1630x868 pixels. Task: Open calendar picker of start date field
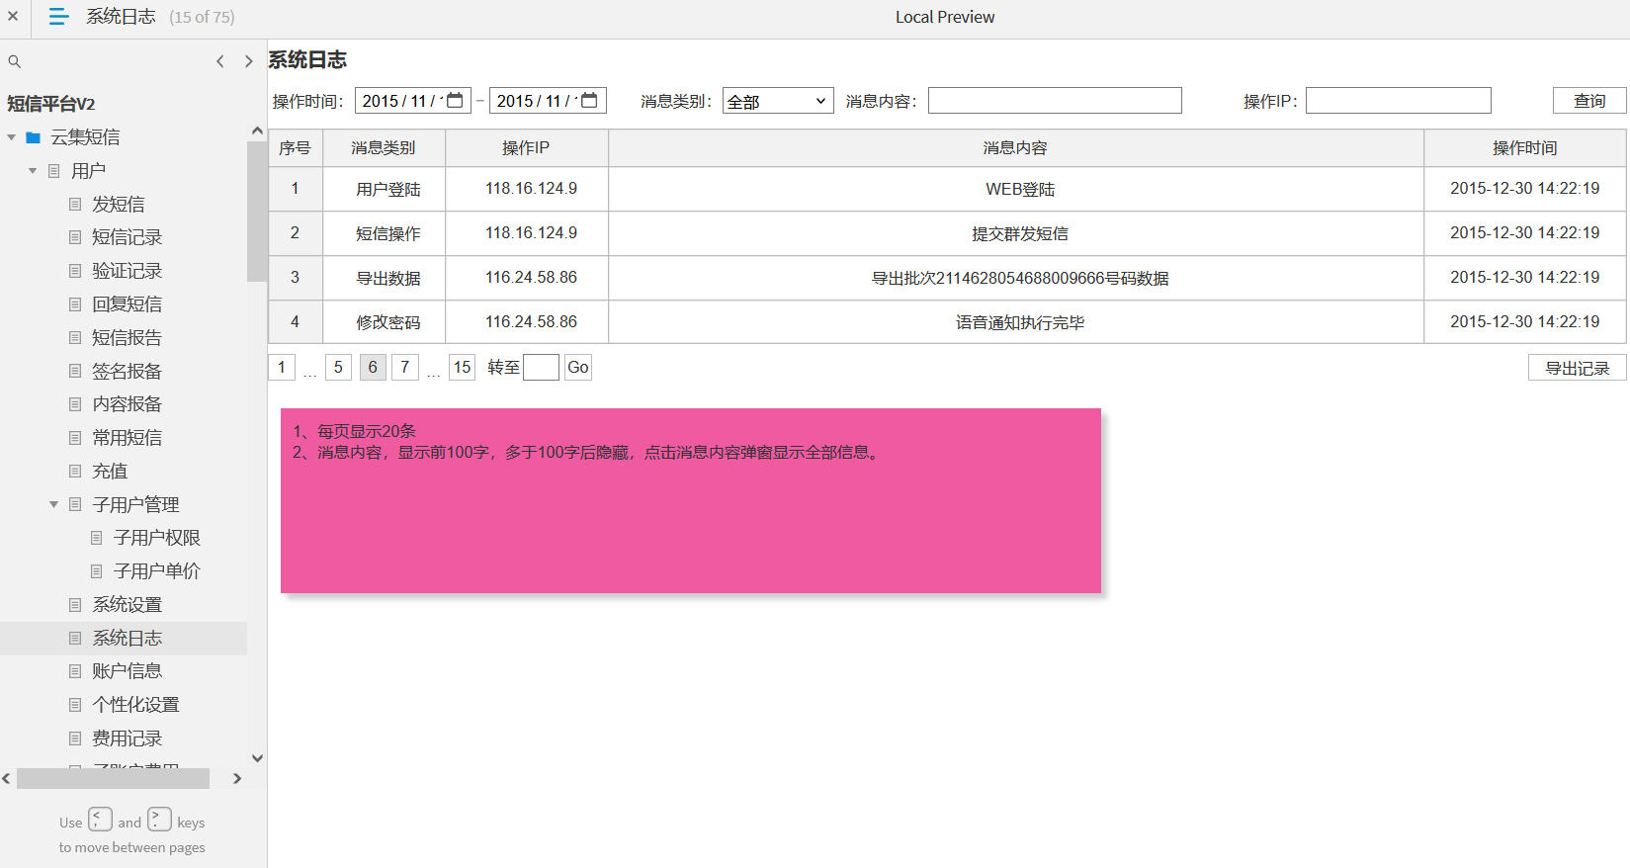click(455, 100)
